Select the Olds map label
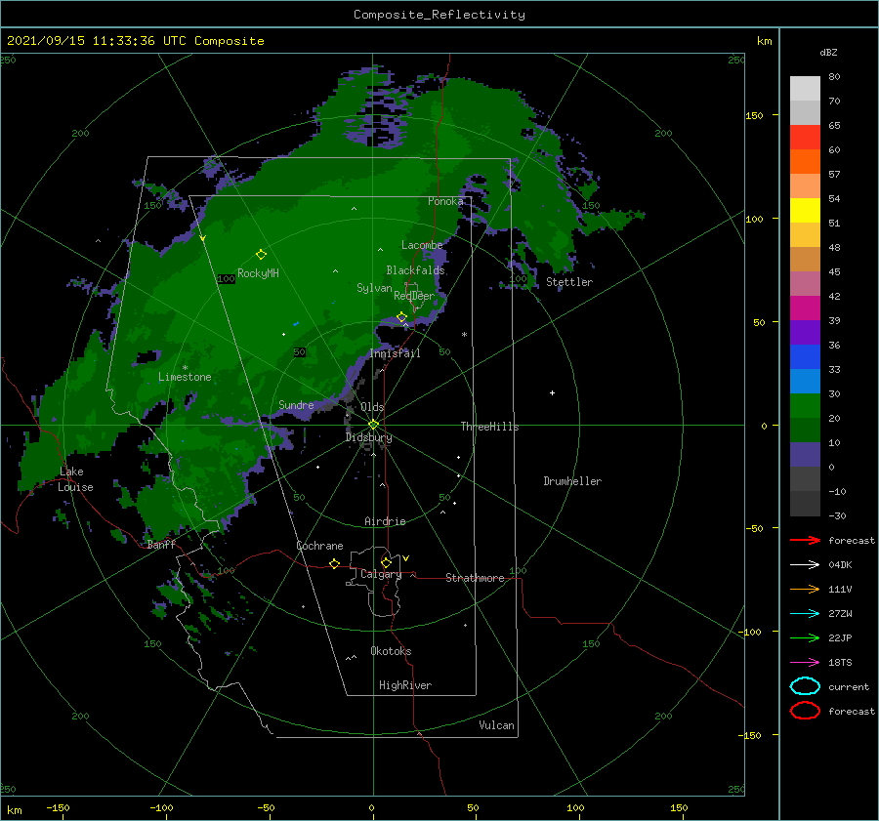 point(372,407)
